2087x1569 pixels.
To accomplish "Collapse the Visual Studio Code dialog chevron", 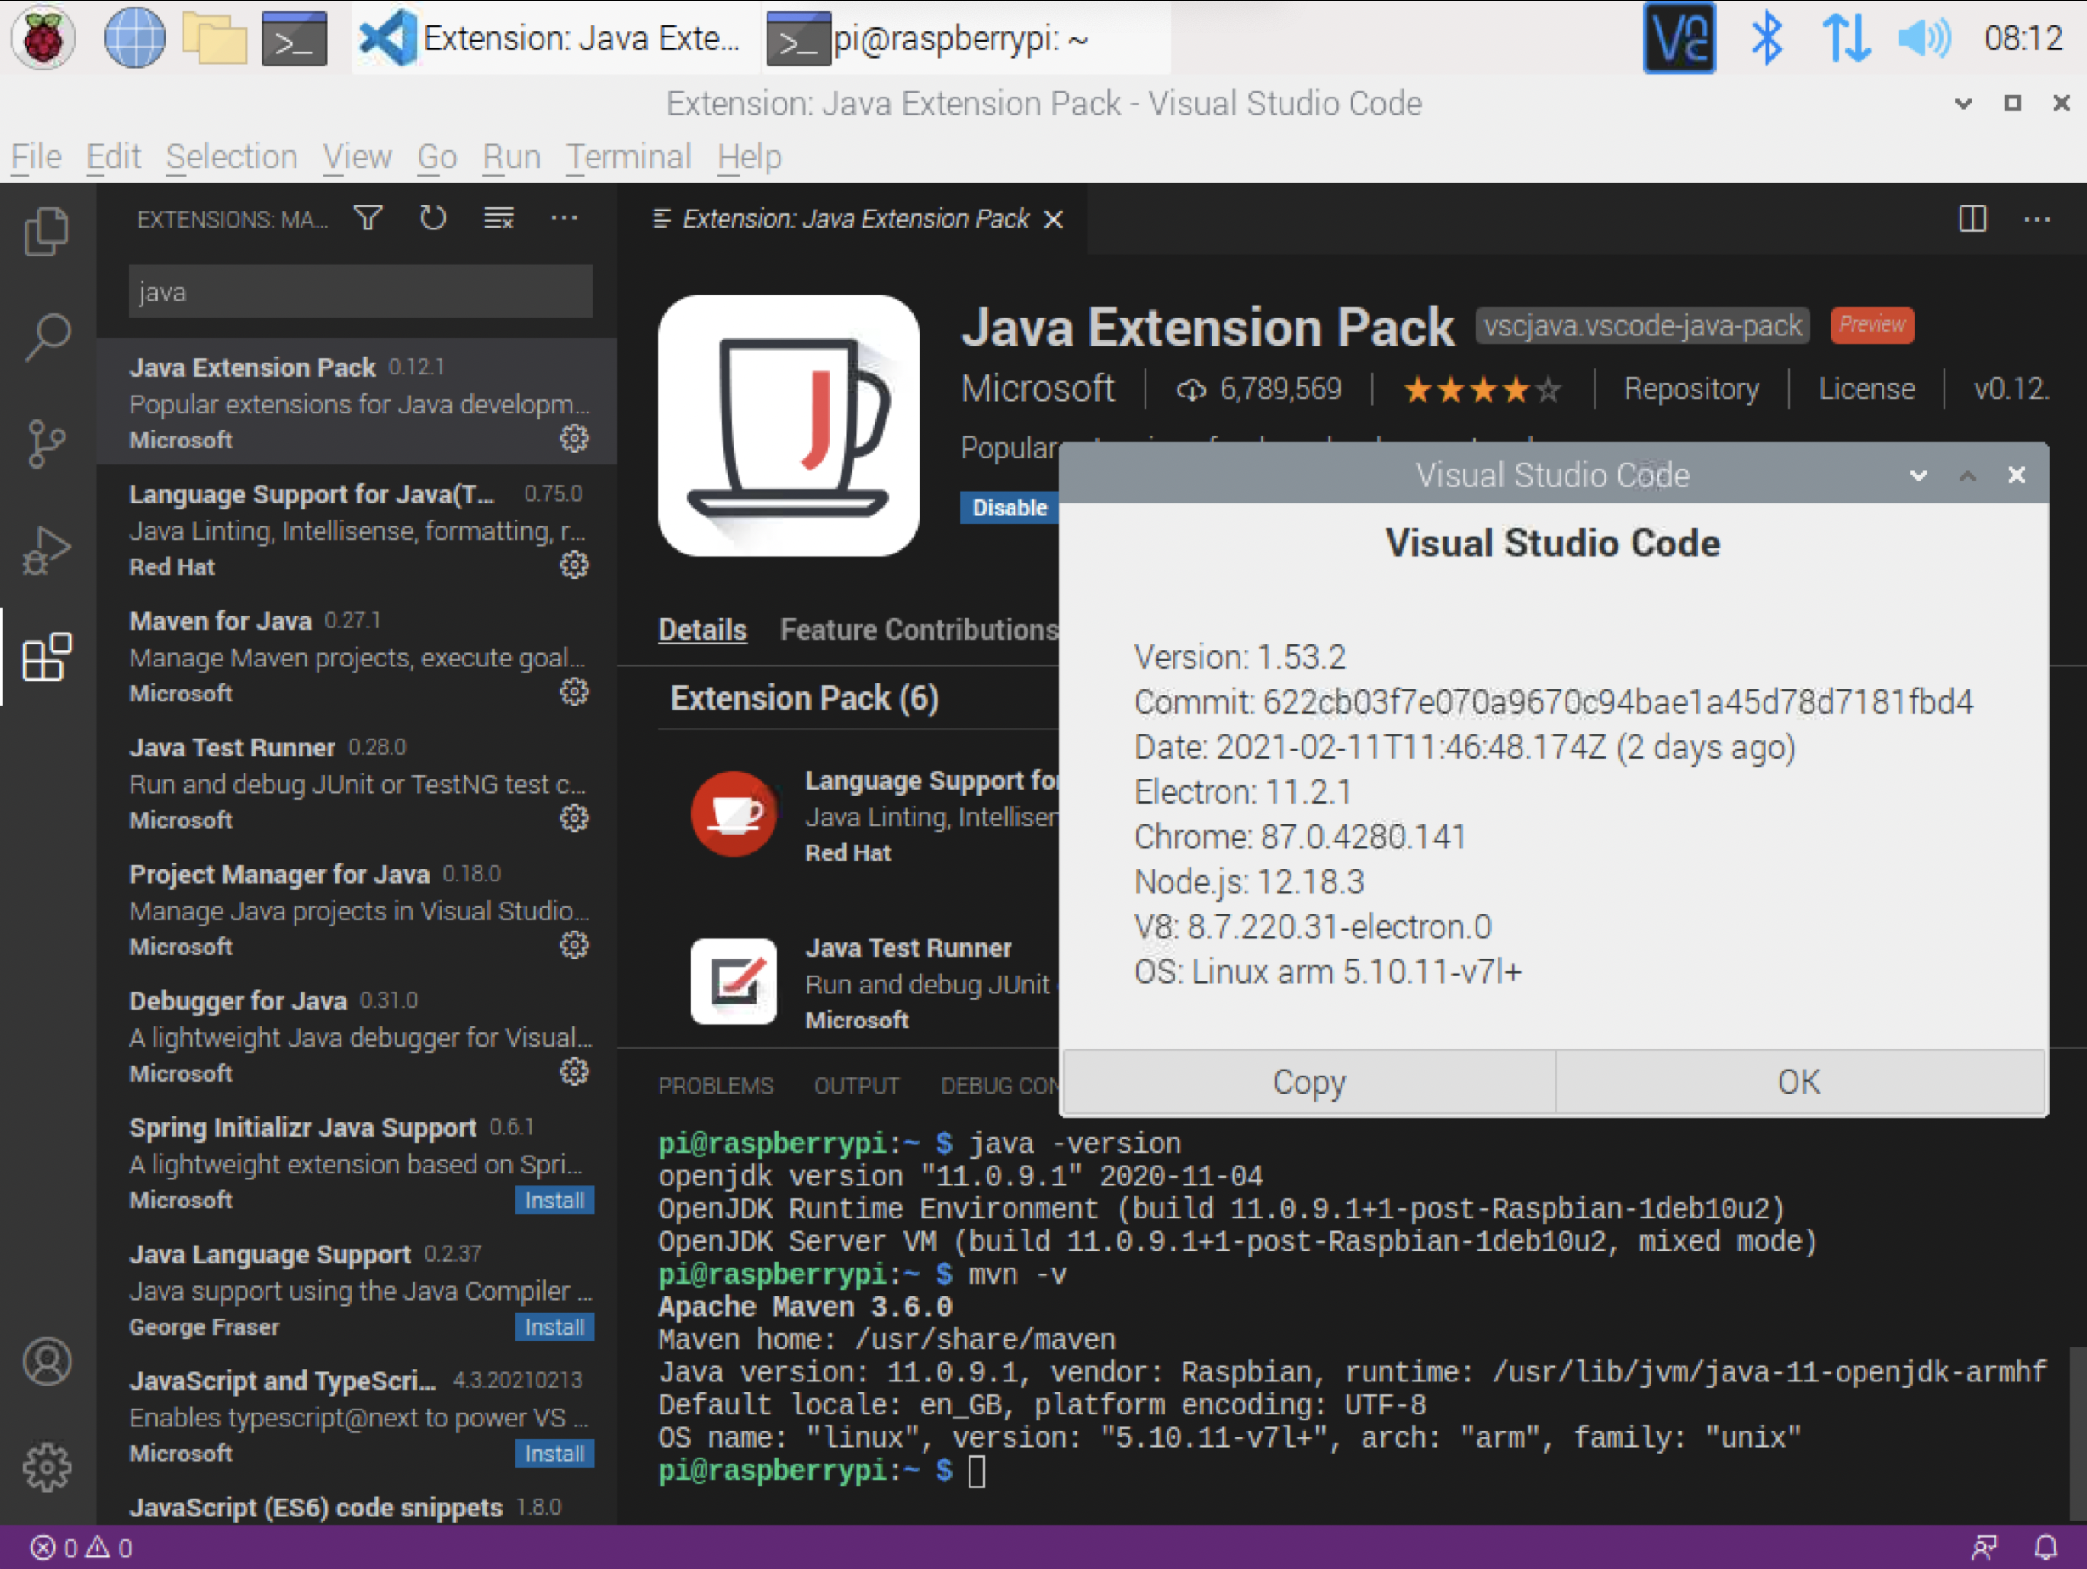I will coord(1917,475).
